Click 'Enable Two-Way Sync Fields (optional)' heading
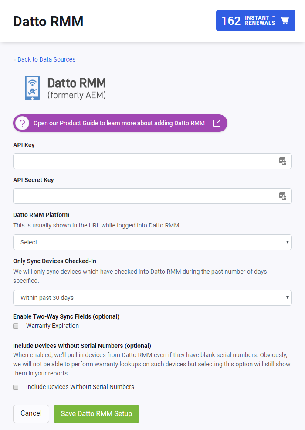 [66, 316]
